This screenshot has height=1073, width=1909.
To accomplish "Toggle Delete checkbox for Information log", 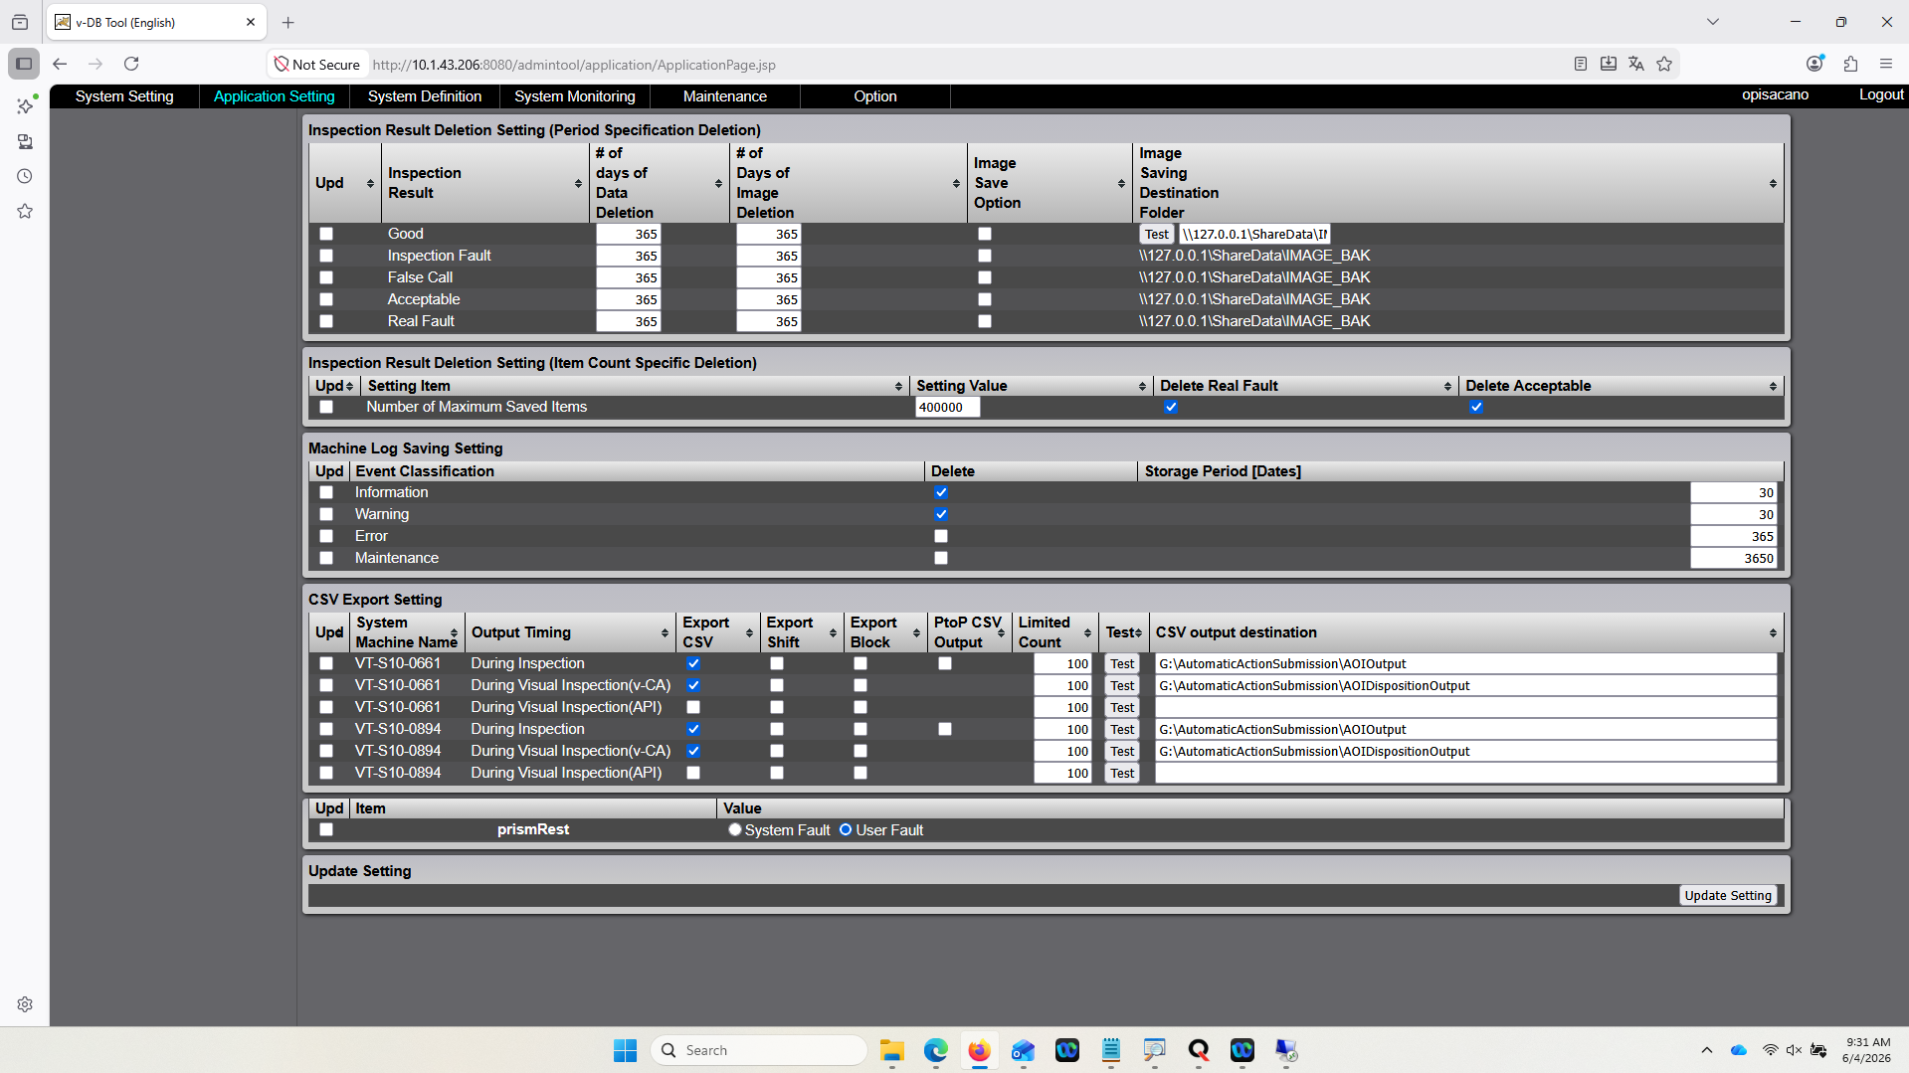I will 941,492.
